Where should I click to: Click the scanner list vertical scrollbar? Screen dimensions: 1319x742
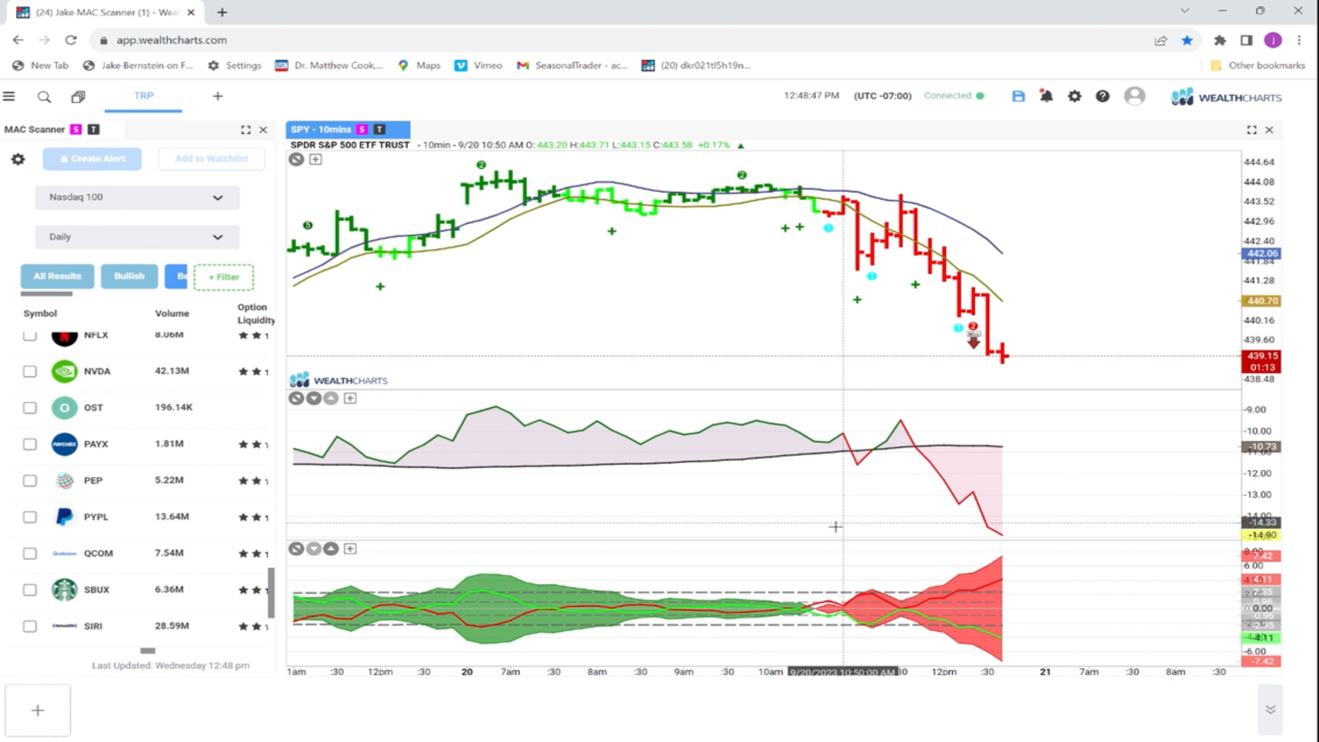pyautogui.click(x=271, y=592)
